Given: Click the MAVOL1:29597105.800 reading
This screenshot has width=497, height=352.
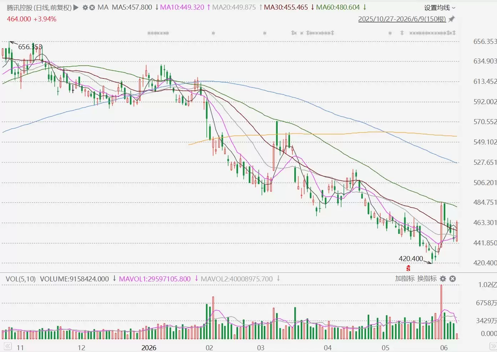Looking at the screenshot, I should [x=155, y=279].
